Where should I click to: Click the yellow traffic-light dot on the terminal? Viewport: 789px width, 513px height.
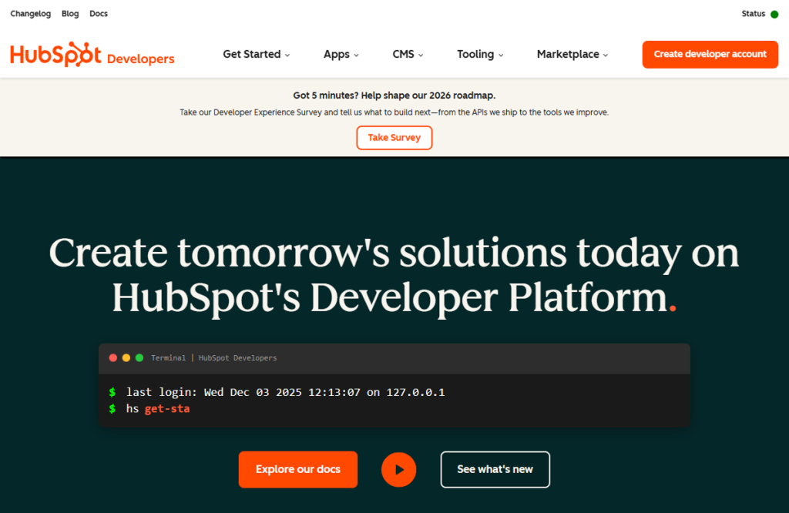pyautogui.click(x=126, y=357)
